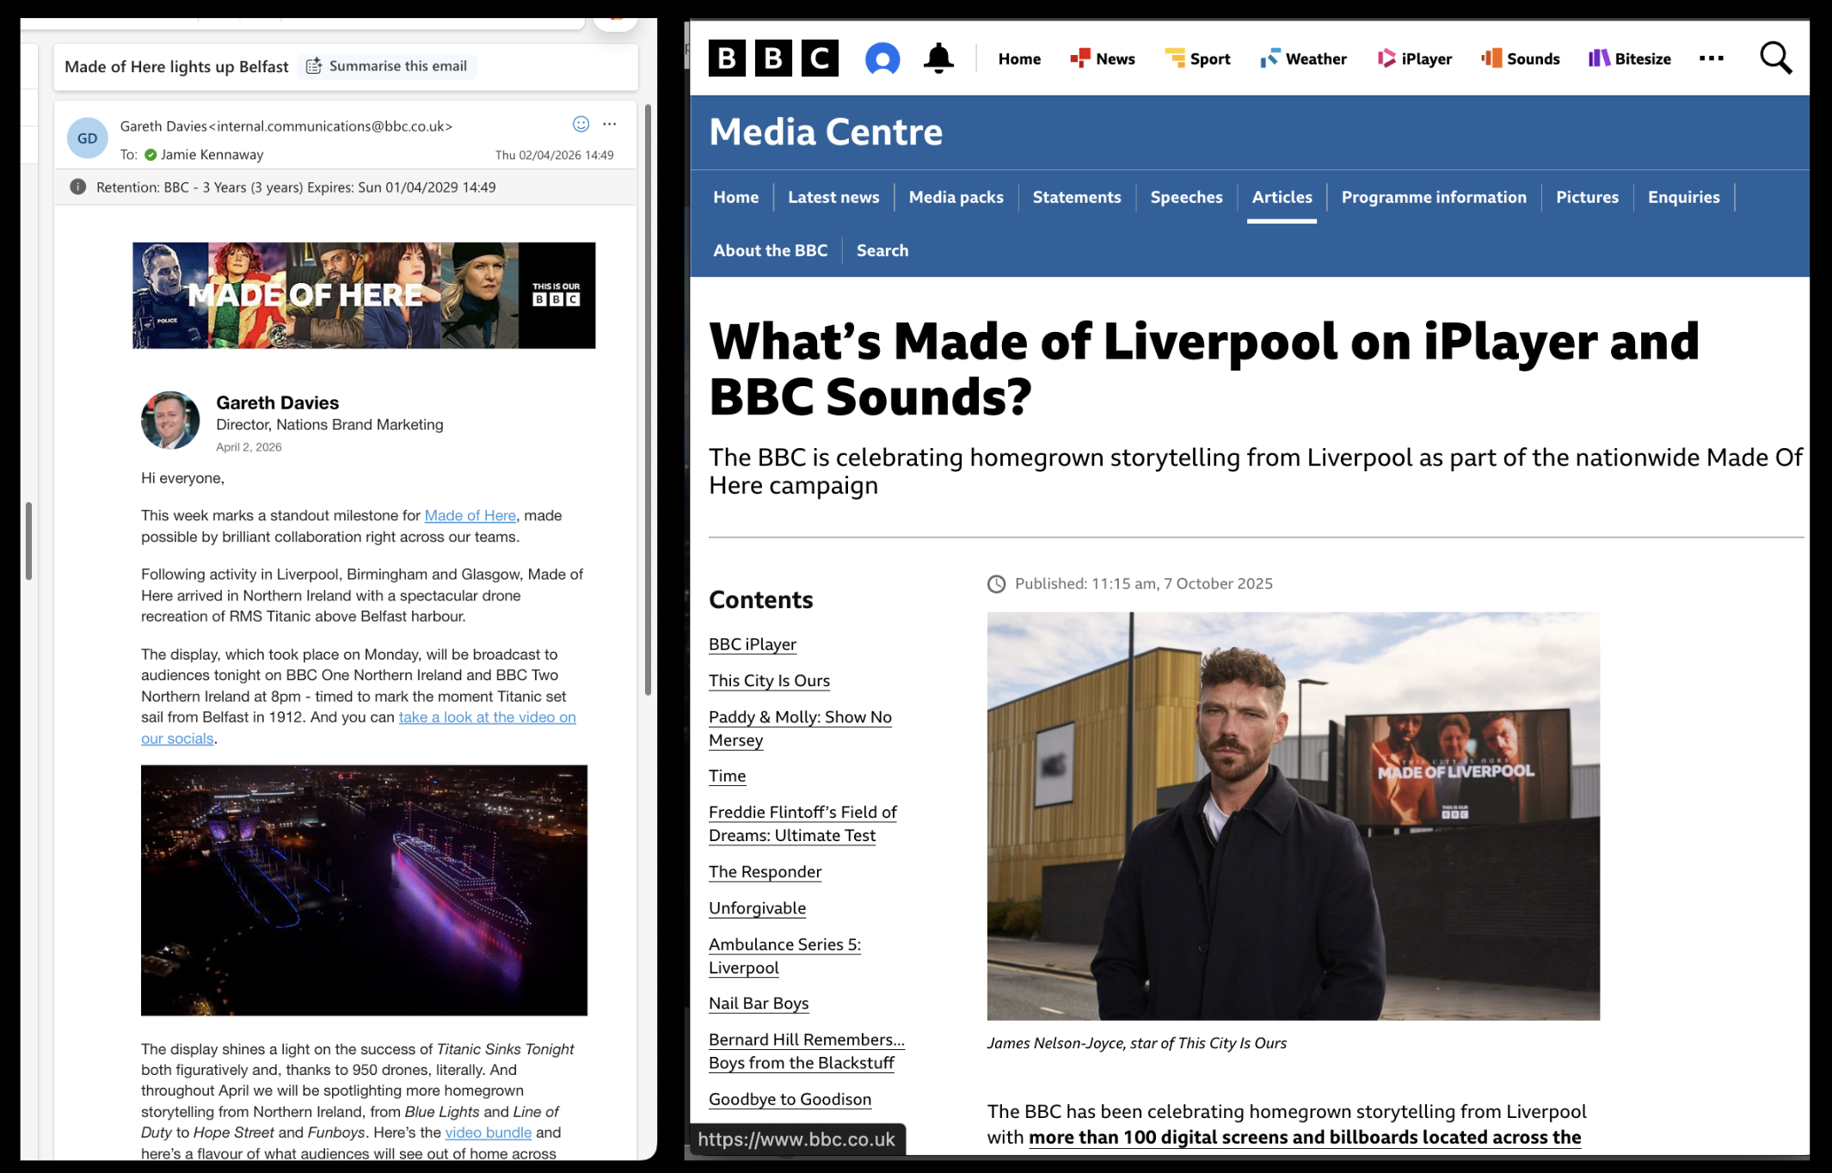The width and height of the screenshot is (1832, 1173).
Task: Click the Made of Here banner image
Action: (x=364, y=295)
